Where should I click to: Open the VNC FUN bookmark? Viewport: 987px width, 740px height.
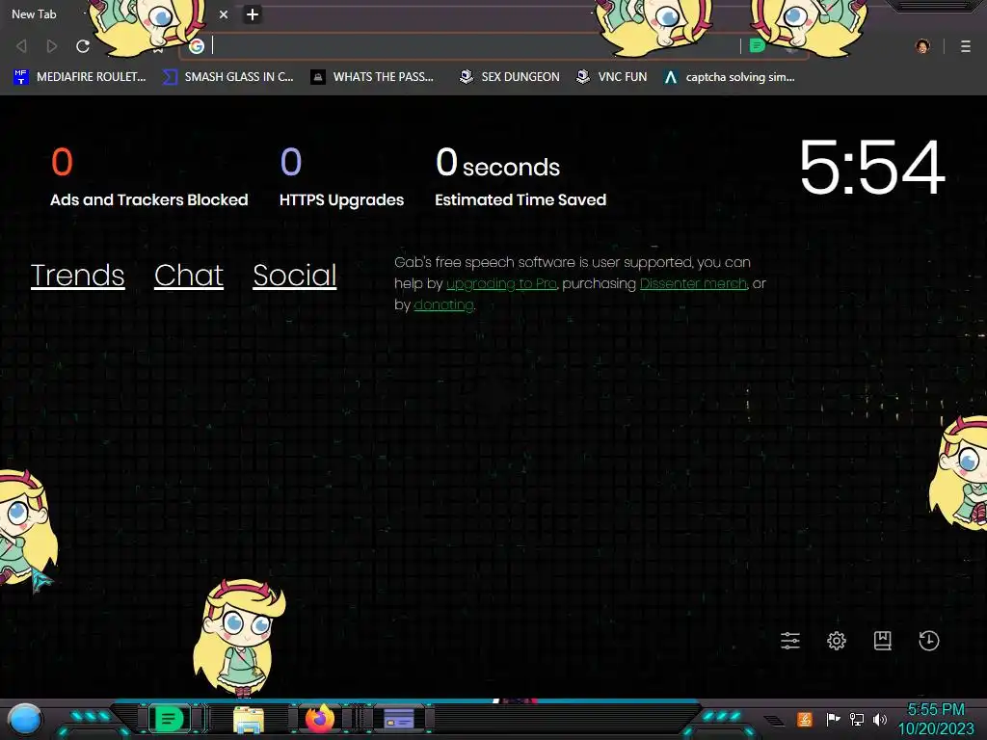pyautogui.click(x=612, y=77)
